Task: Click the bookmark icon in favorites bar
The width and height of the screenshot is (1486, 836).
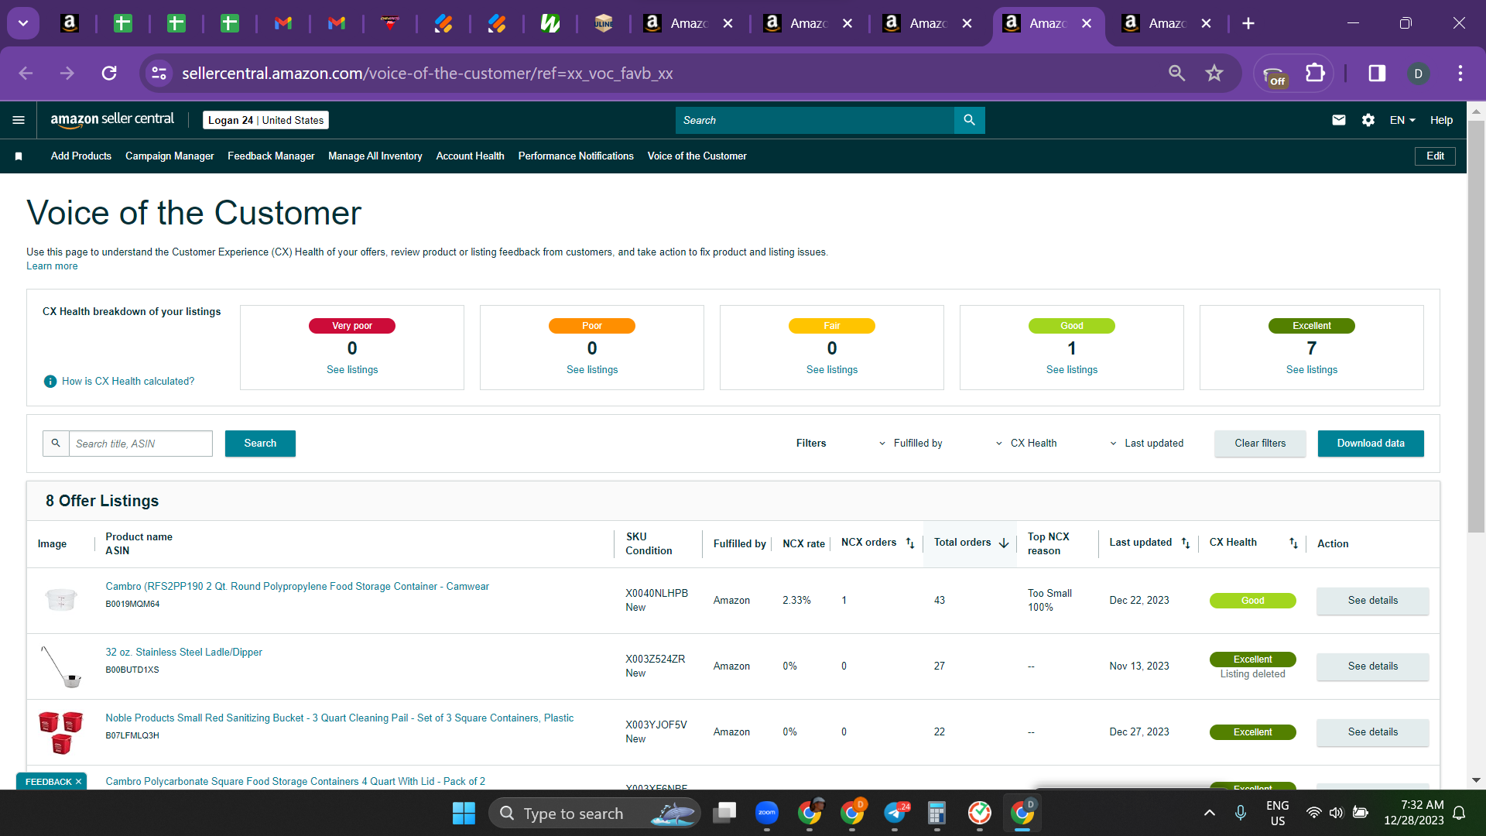Action: click(x=19, y=156)
